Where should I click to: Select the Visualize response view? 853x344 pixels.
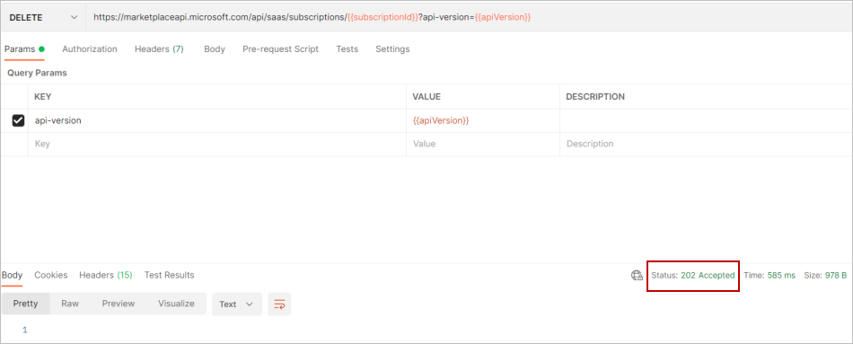pos(176,304)
